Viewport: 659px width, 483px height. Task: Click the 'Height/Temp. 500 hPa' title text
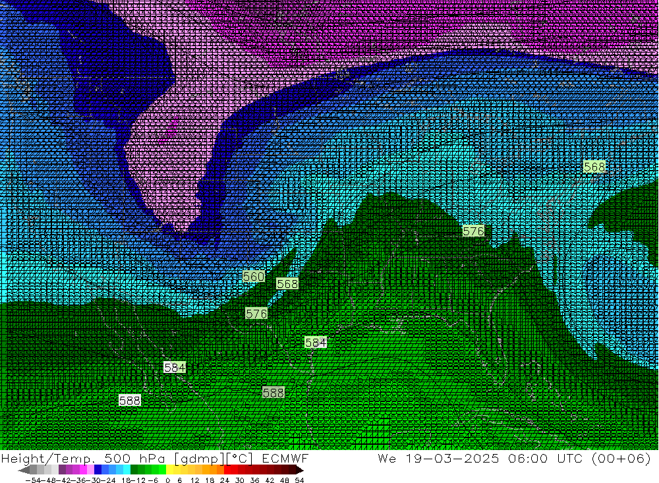(83, 458)
